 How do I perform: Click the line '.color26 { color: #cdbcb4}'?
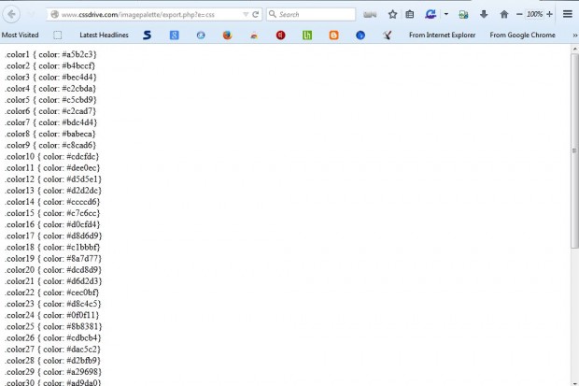point(52,337)
